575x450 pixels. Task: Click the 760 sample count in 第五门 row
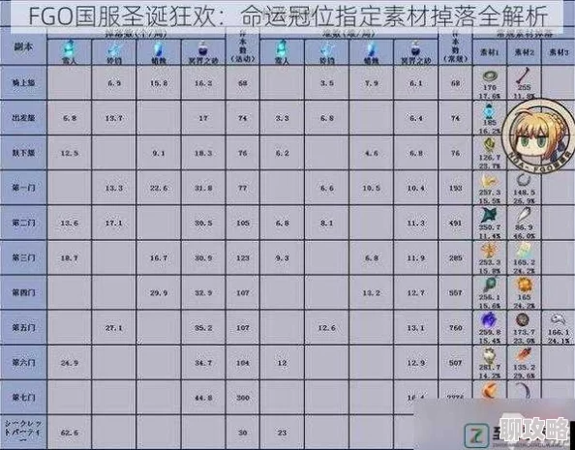pos(455,327)
